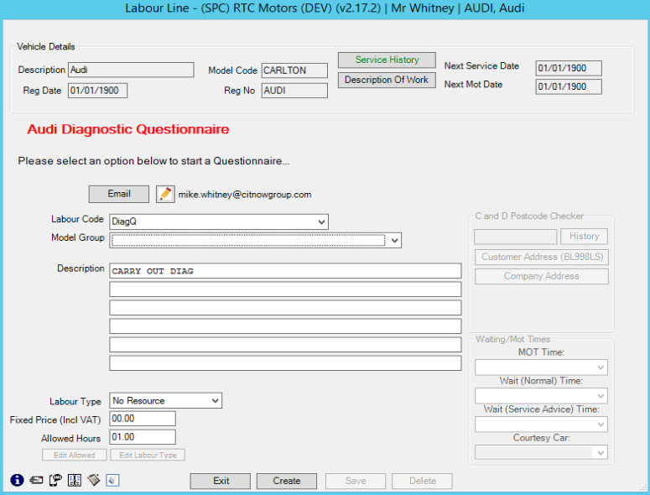Click the Create button
Image resolution: width=650 pixels, height=495 pixels.
tap(287, 481)
